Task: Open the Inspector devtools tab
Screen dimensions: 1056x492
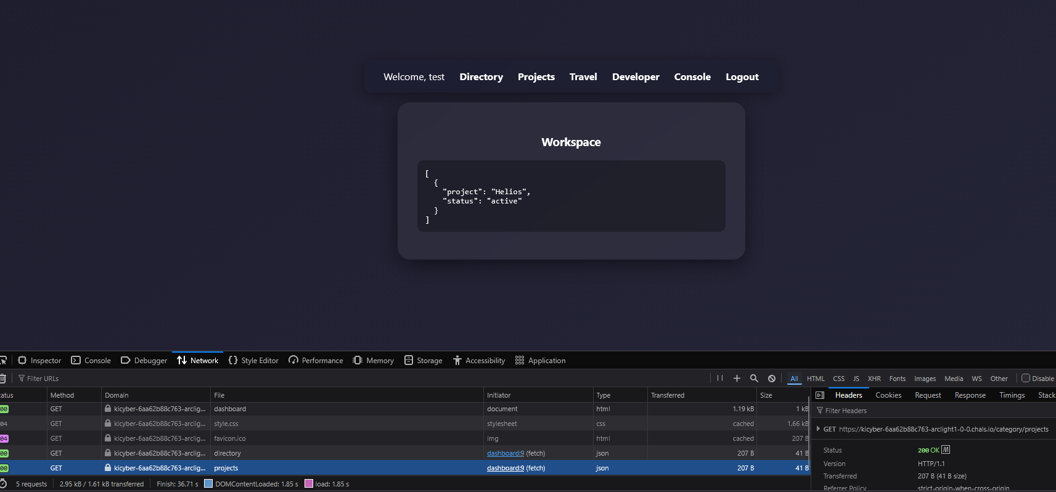Action: tap(40, 361)
